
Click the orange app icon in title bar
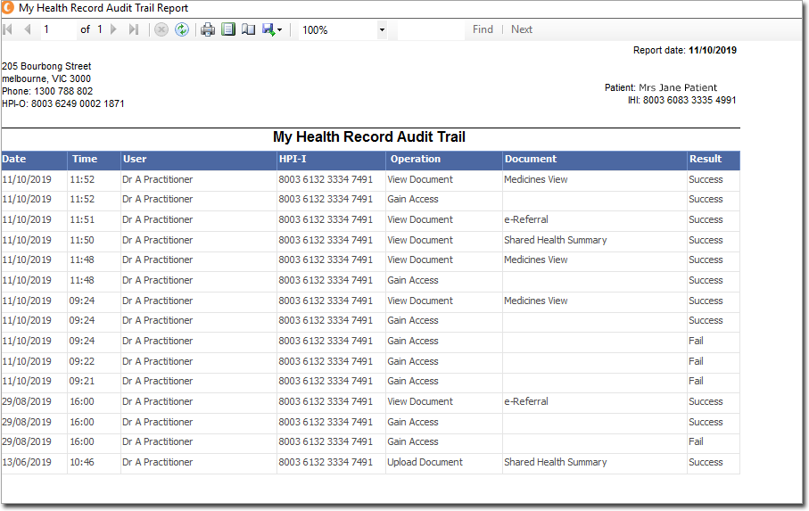click(9, 8)
